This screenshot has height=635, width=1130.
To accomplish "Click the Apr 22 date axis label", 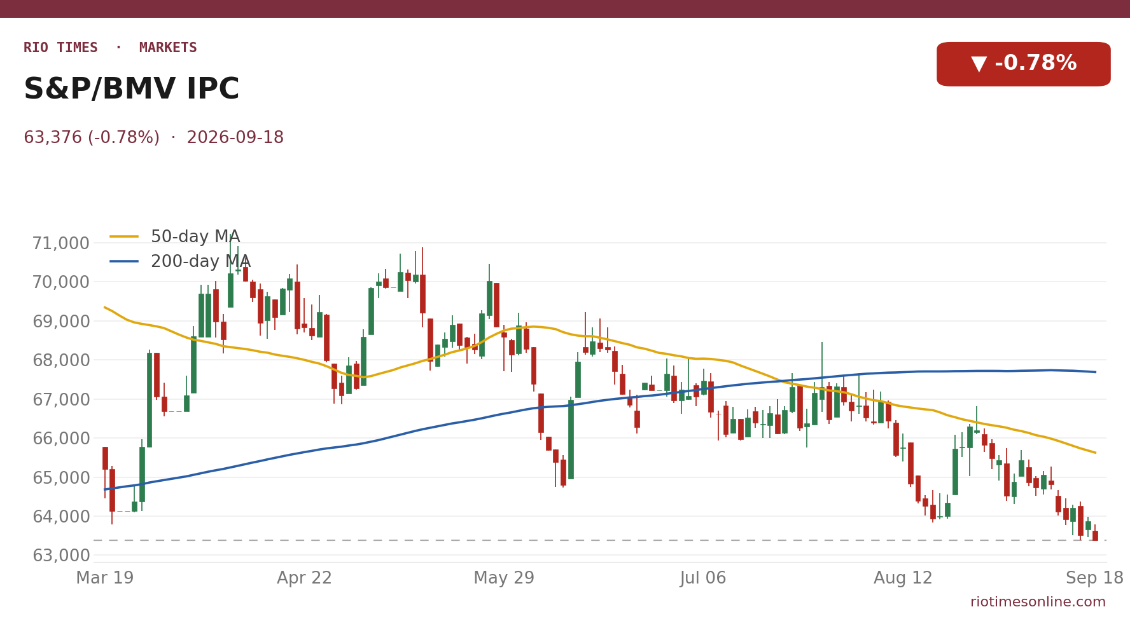I will [x=304, y=578].
